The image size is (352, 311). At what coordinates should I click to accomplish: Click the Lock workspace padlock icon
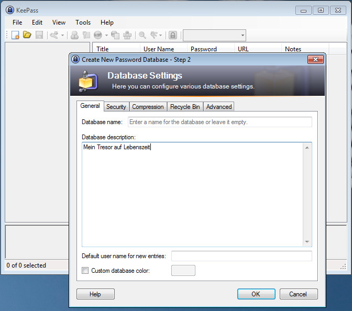[173, 35]
